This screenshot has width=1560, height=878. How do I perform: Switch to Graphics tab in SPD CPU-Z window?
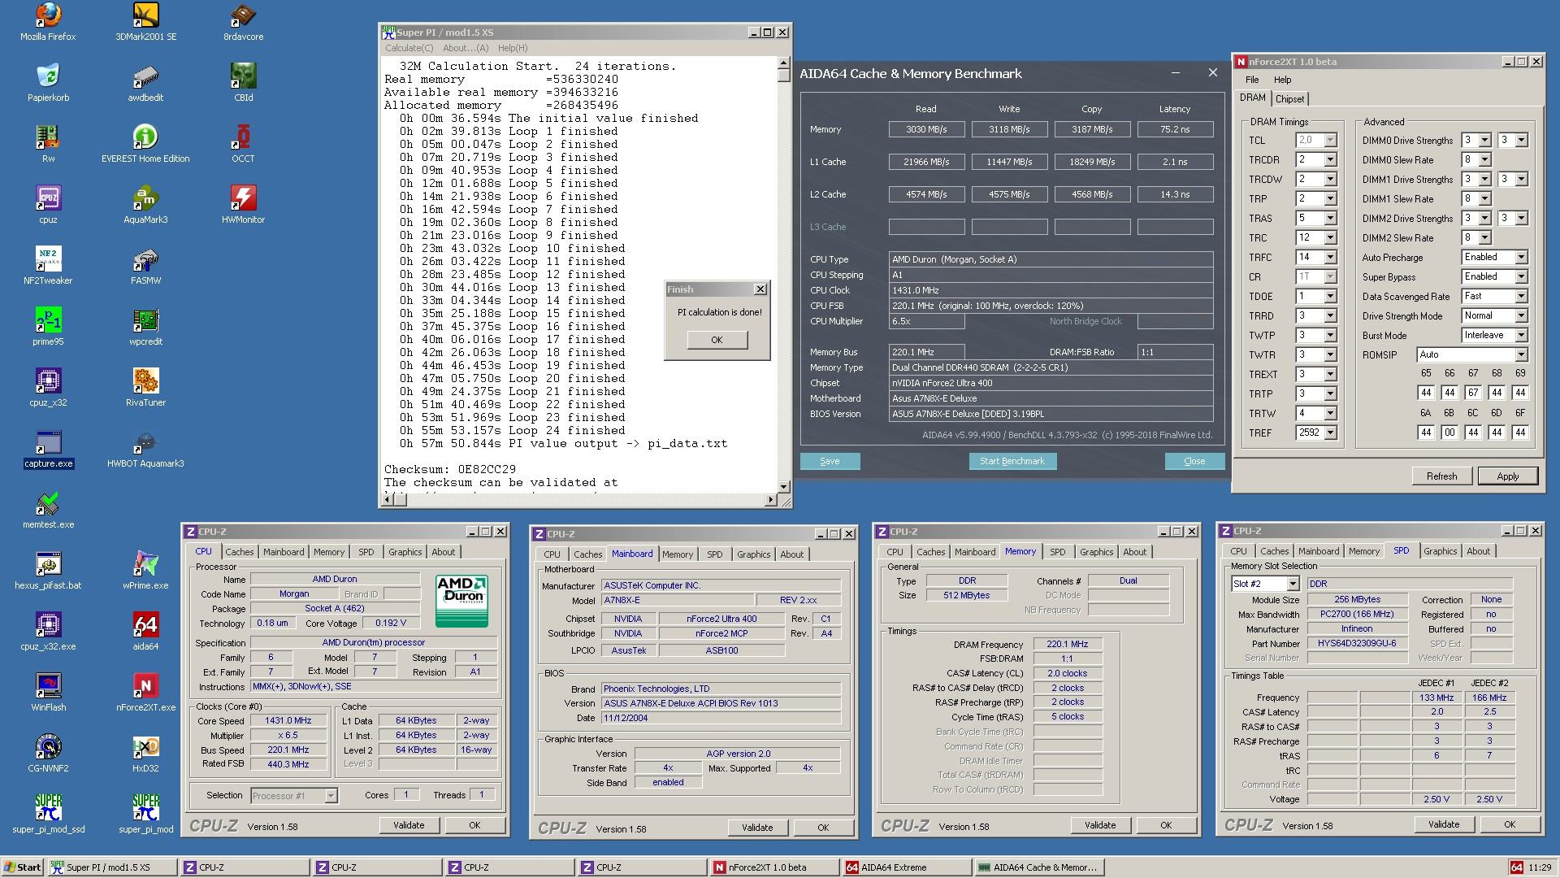point(1440,551)
